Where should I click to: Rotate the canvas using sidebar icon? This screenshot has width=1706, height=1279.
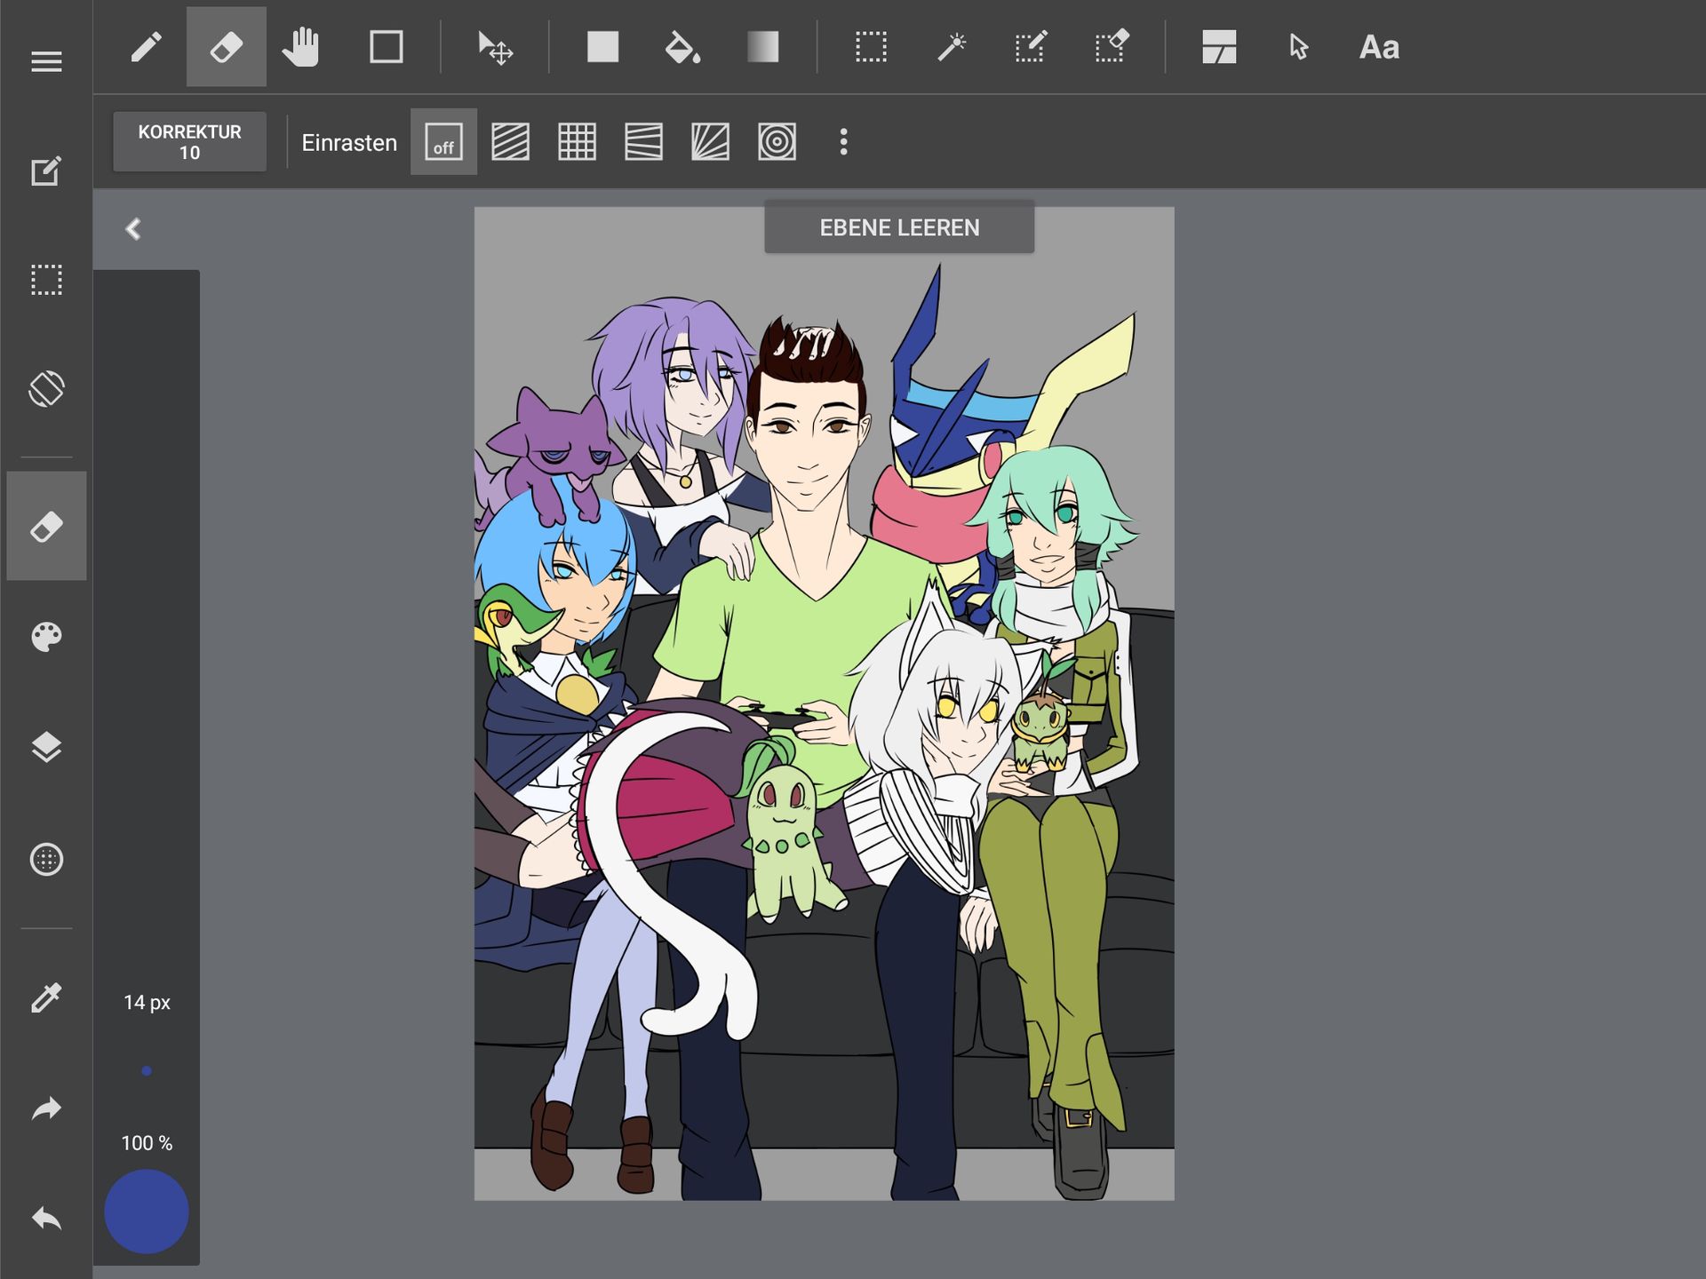[46, 389]
